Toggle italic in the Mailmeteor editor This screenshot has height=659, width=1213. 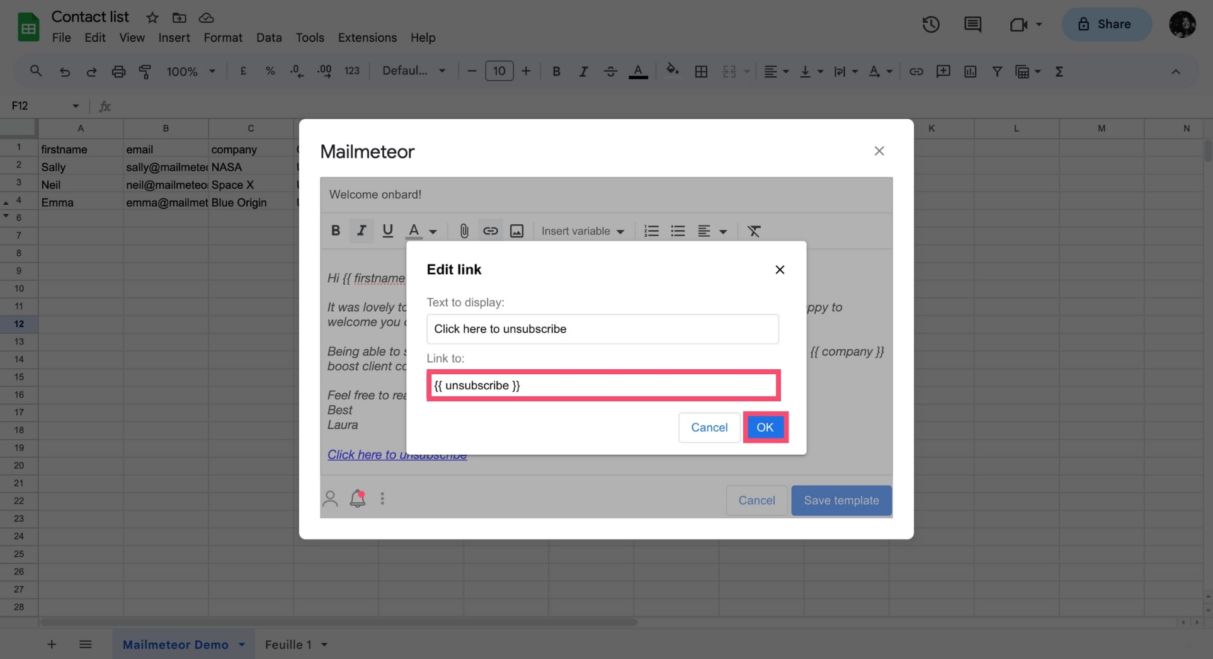[x=362, y=231]
